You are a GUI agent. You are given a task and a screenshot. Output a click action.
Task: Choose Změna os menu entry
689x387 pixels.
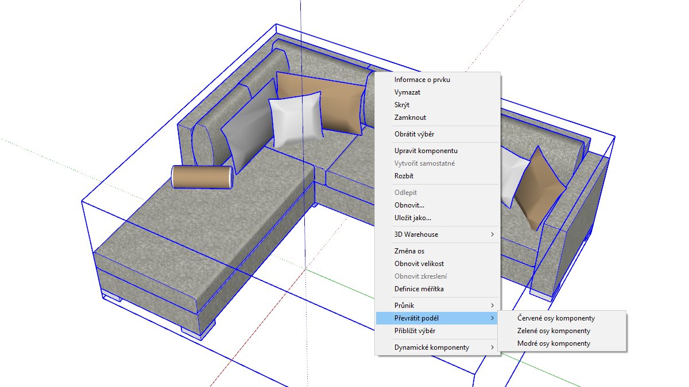click(x=409, y=251)
